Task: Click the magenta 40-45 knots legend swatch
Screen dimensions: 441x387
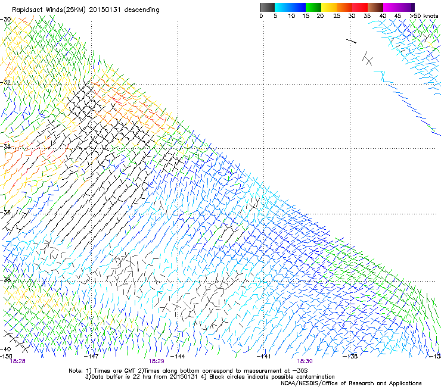Action: click(391, 7)
